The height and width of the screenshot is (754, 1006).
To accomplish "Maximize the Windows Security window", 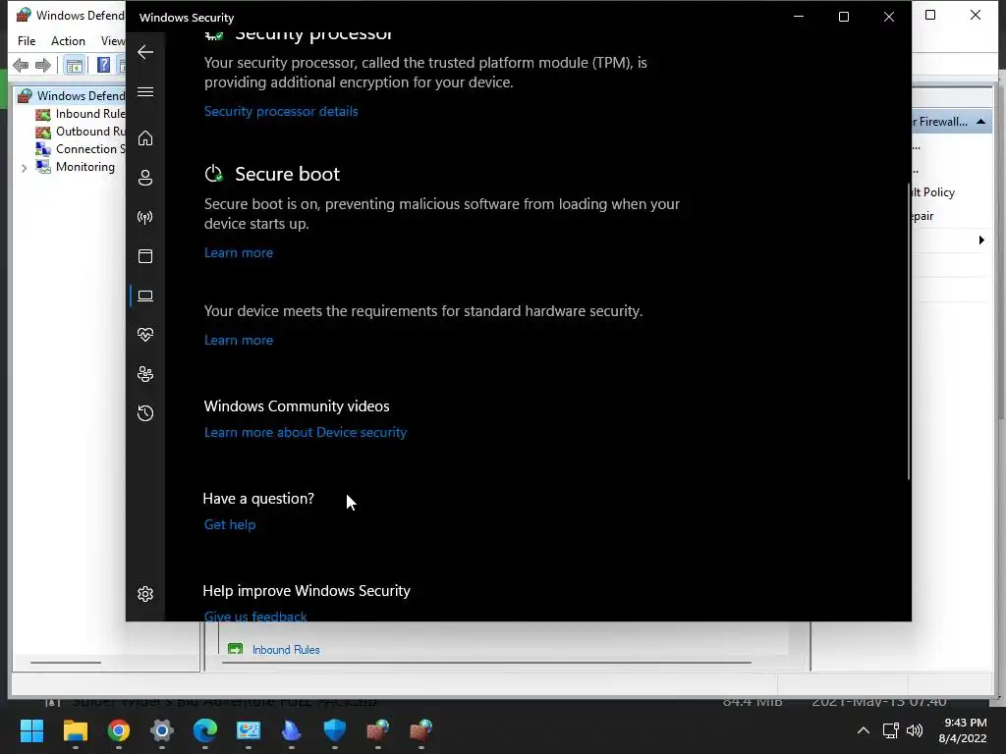I will (844, 17).
